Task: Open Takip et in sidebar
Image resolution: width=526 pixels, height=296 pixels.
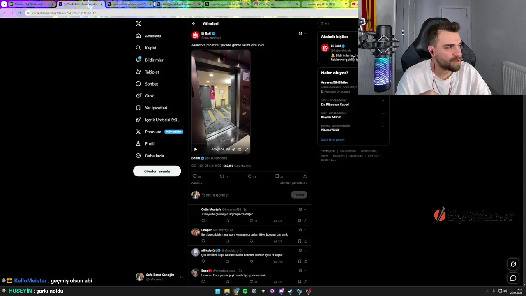Action: tap(147, 72)
